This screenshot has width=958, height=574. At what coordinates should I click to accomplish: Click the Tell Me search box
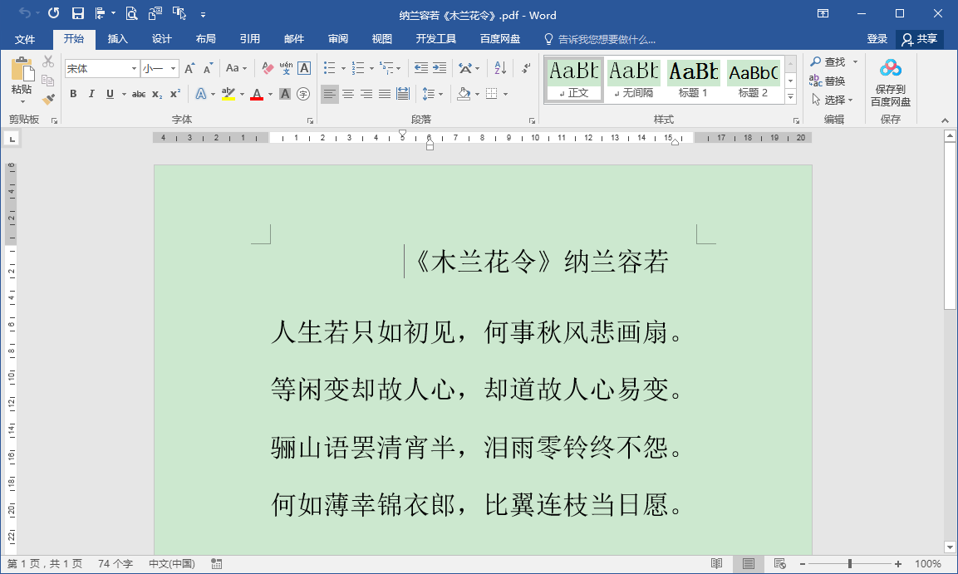point(600,39)
